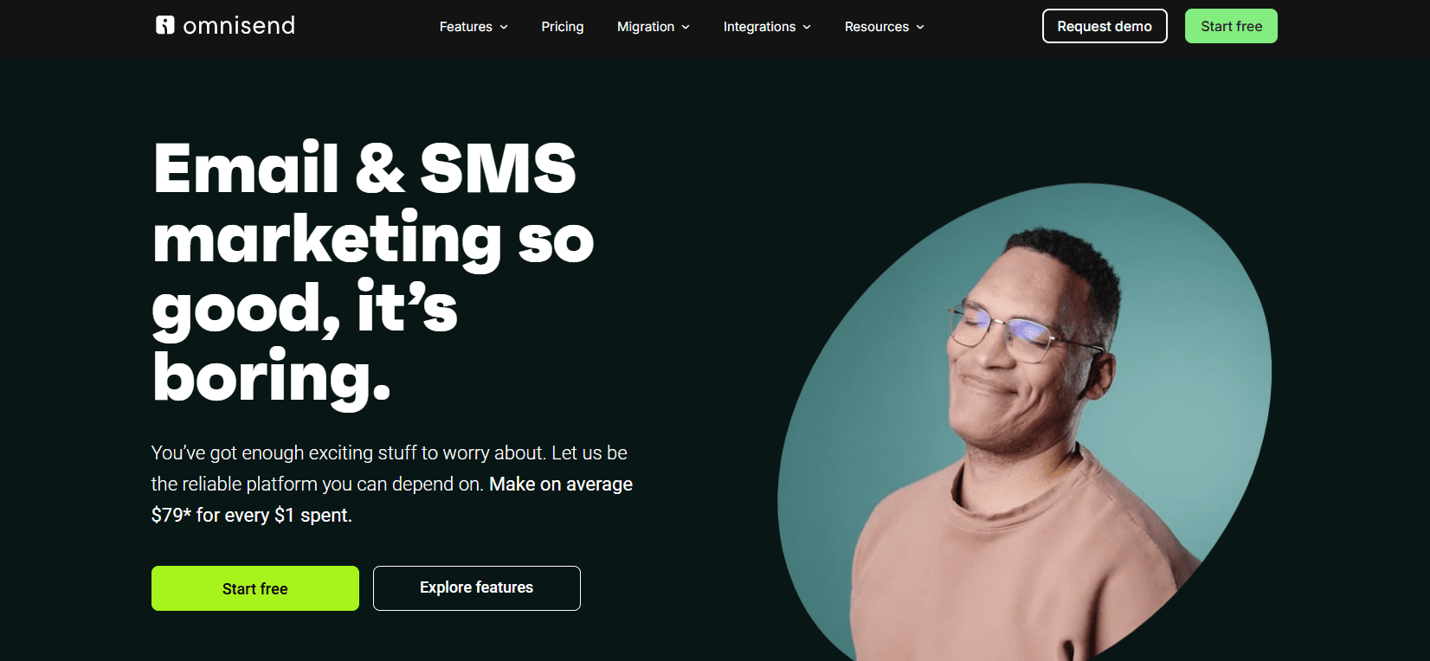This screenshot has width=1430, height=661.
Task: Expand the Features dropdown menu
Action: coord(473,27)
